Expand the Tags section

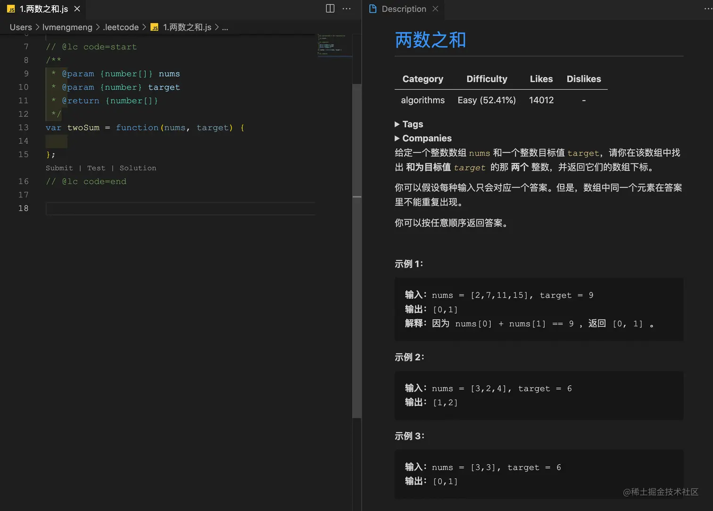[x=409, y=124]
